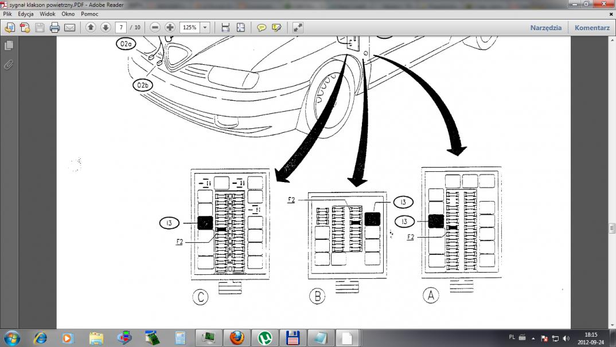Open the page thumbnails side panel
616x347 pixels.
[x=9, y=45]
